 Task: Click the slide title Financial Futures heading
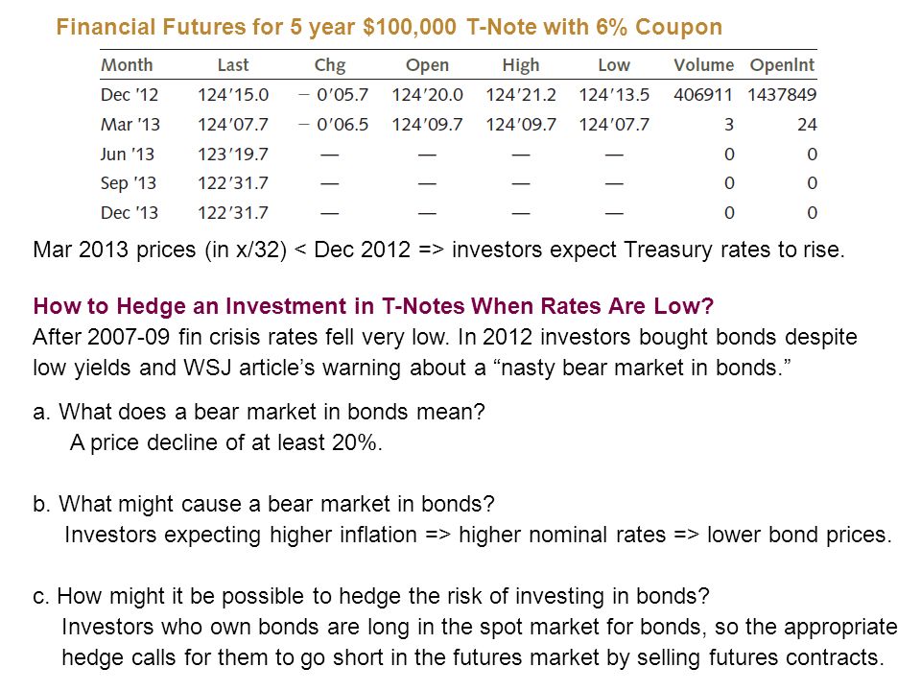(x=389, y=27)
